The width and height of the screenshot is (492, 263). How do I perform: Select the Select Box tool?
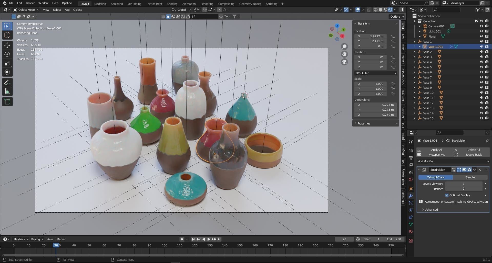[7, 26]
